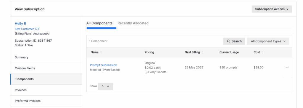Sort by Next Billing column arrows

click(202, 52)
